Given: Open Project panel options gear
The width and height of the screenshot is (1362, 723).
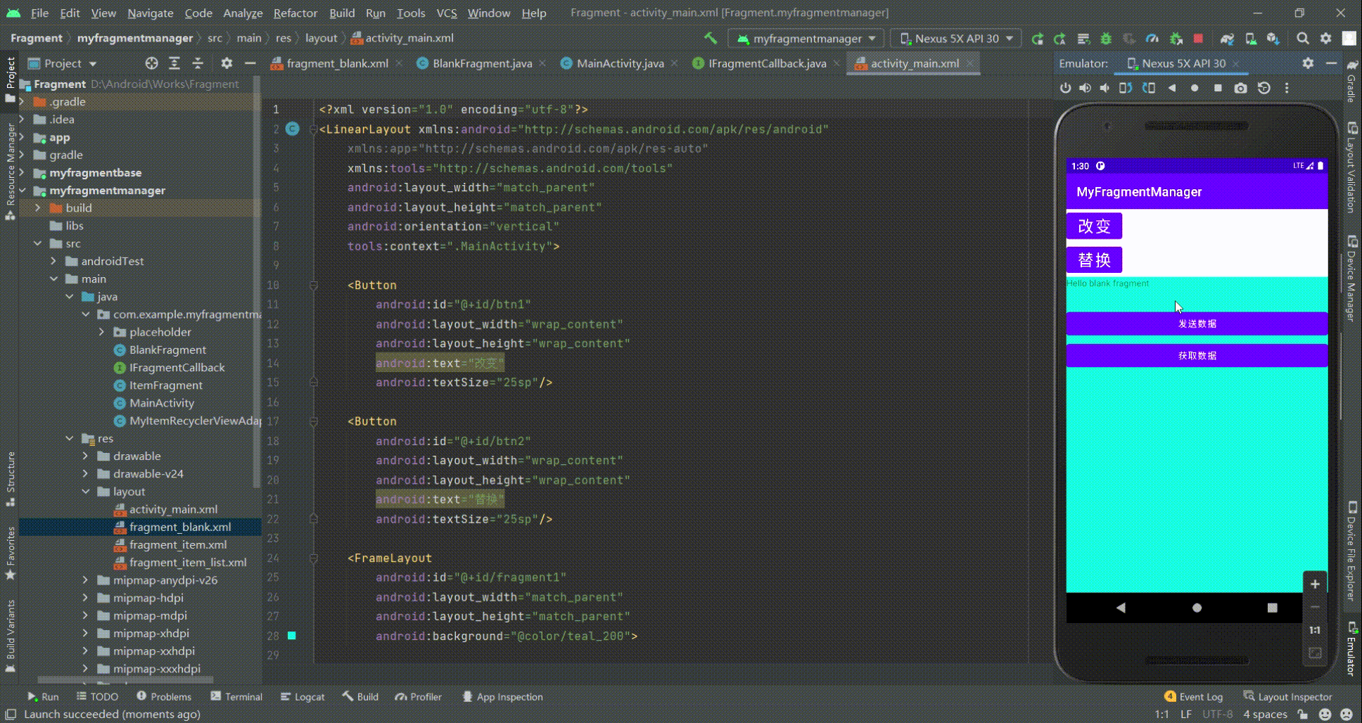Looking at the screenshot, I should pos(227,63).
